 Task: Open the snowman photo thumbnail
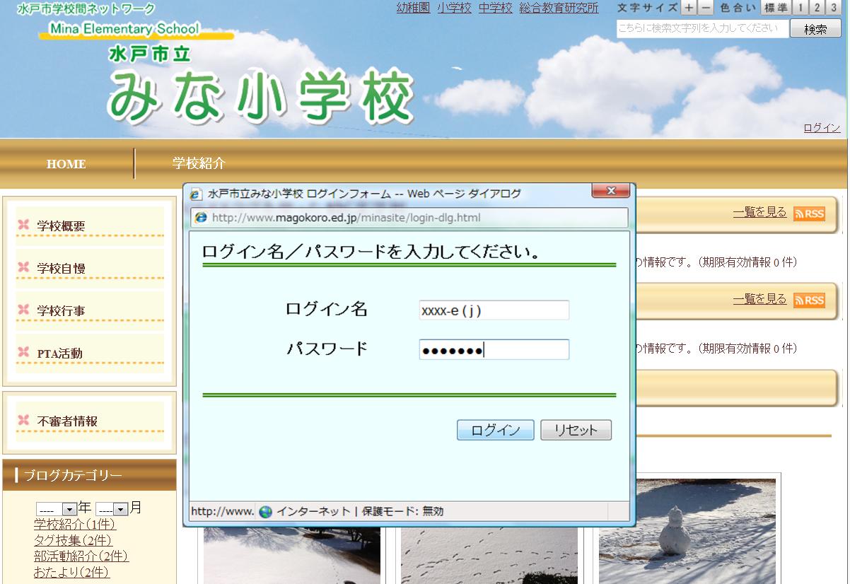tap(687, 531)
